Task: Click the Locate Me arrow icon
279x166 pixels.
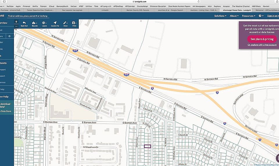Action: [x=55, y=24]
